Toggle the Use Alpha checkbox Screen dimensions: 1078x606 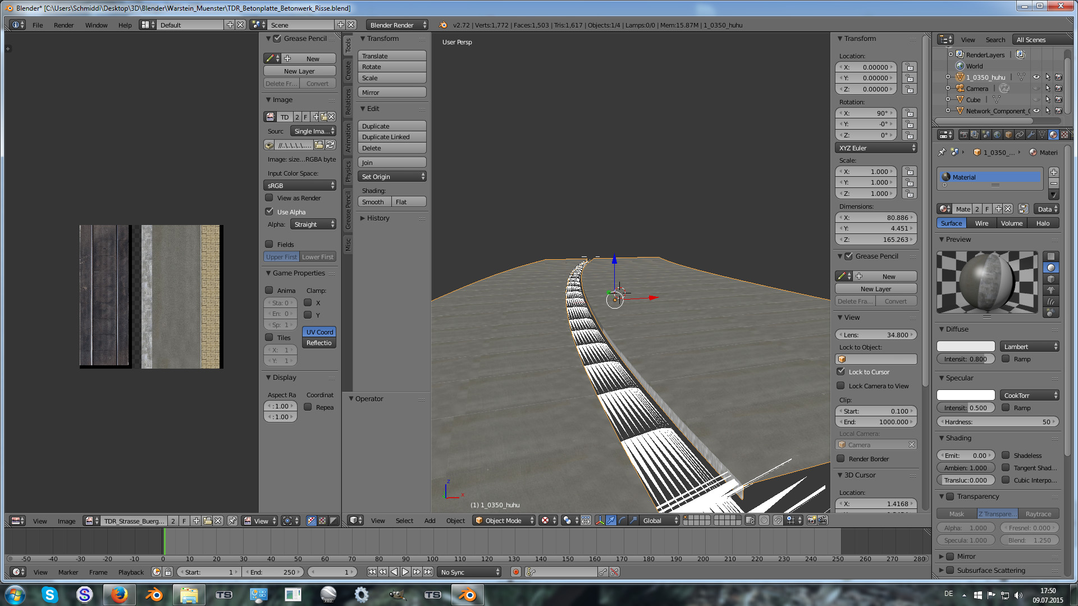269,212
